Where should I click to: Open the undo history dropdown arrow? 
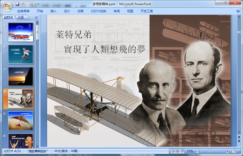pyautogui.click(x=26, y=4)
